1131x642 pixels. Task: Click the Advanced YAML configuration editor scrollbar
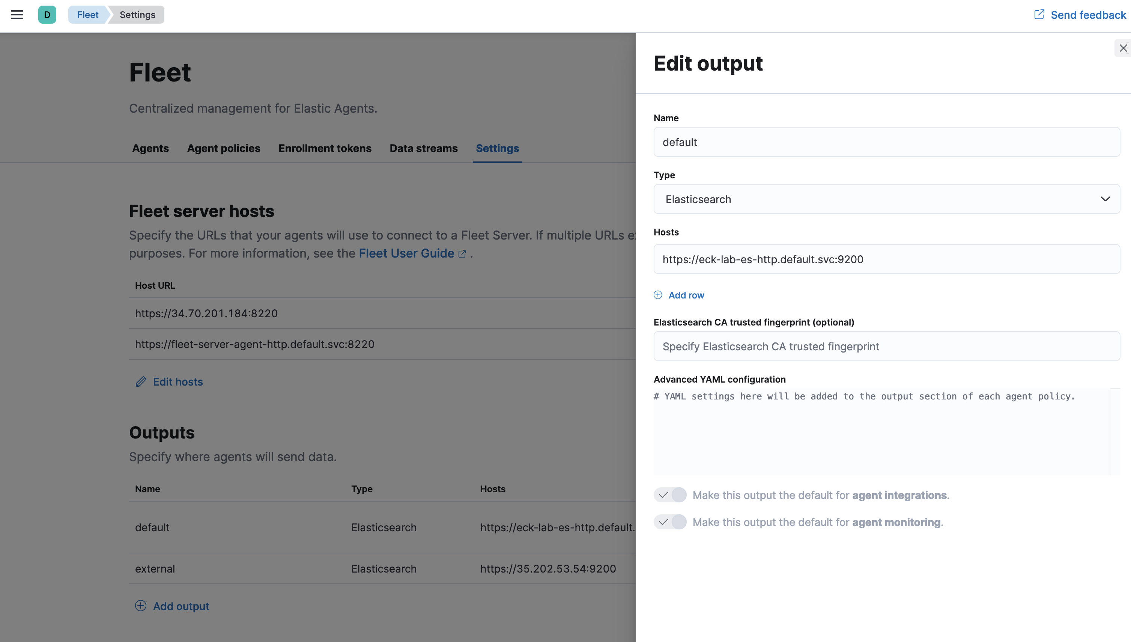tap(1115, 431)
